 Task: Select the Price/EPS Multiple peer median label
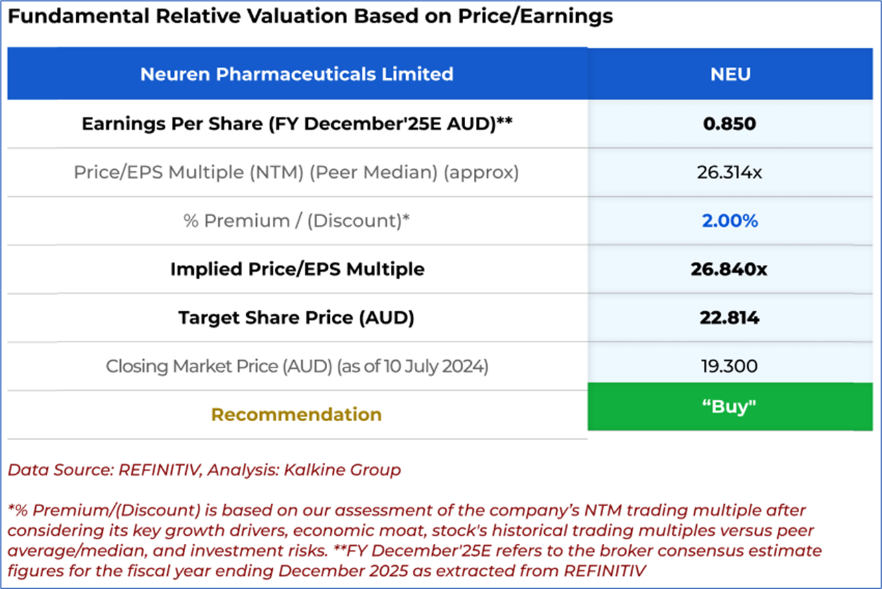[297, 172]
